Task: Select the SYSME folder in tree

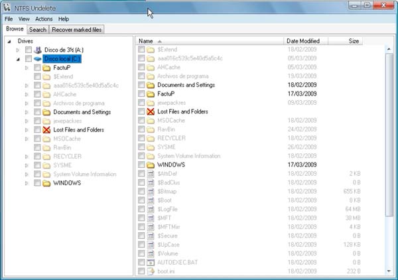Action: pos(62,165)
